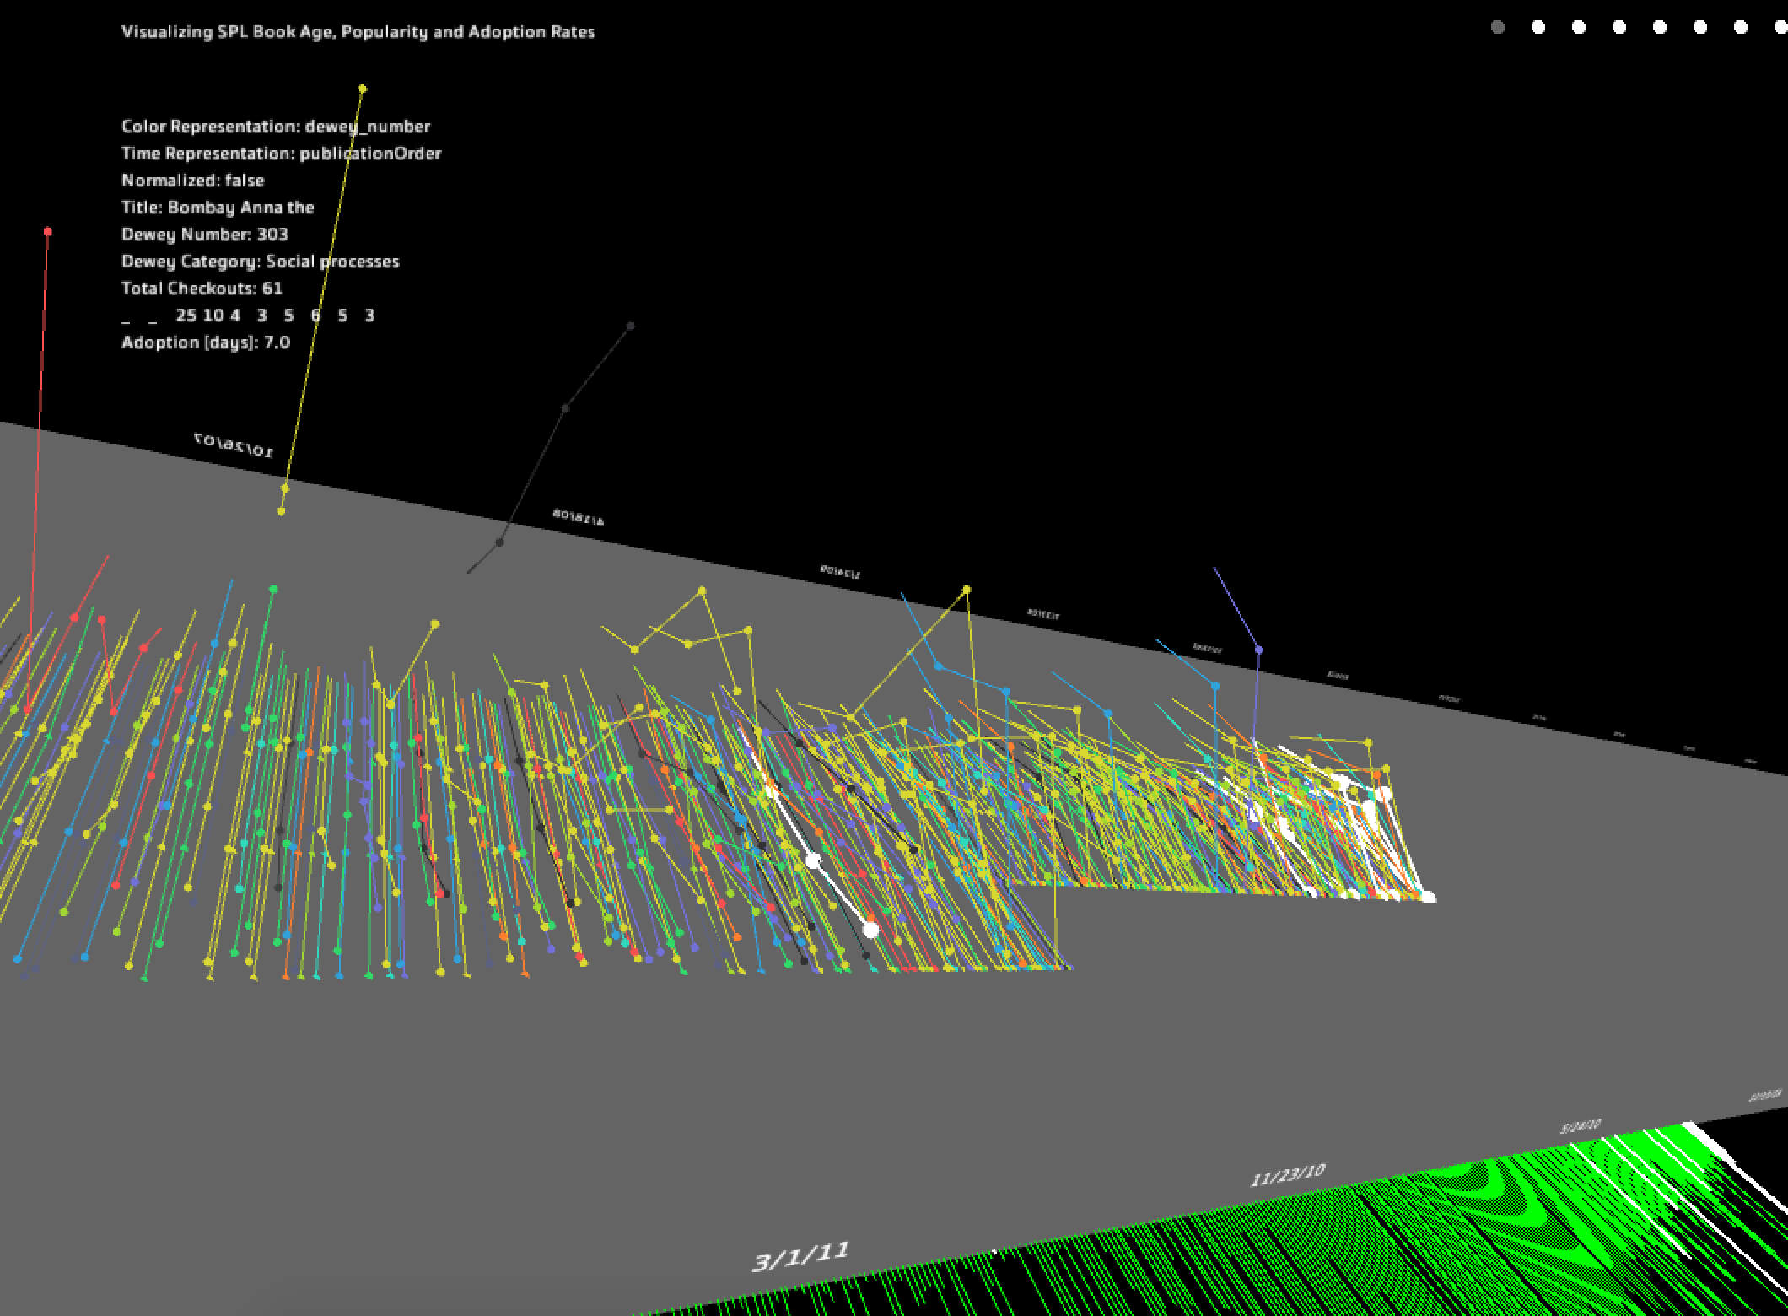This screenshot has height=1316, width=1788.
Task: Select the purple point atop the purple spike
Action: (1259, 650)
